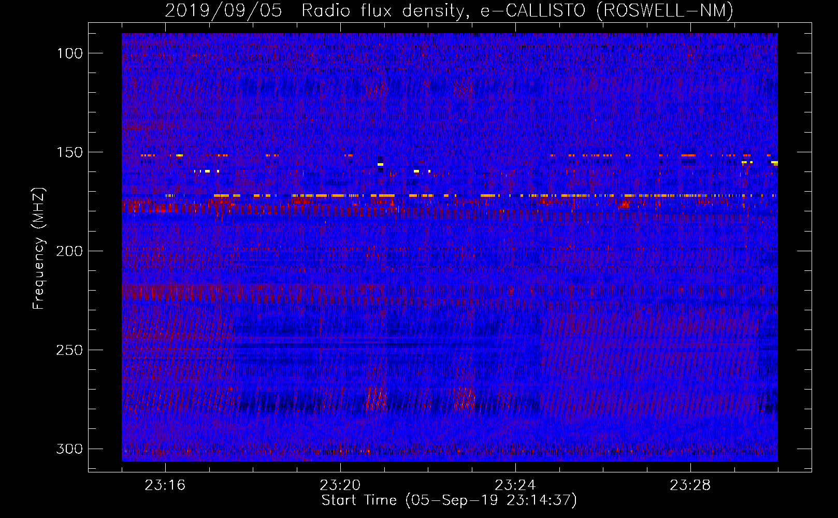The width and height of the screenshot is (838, 518).
Task: Click the 23:28 time tick label
Action: (x=690, y=485)
